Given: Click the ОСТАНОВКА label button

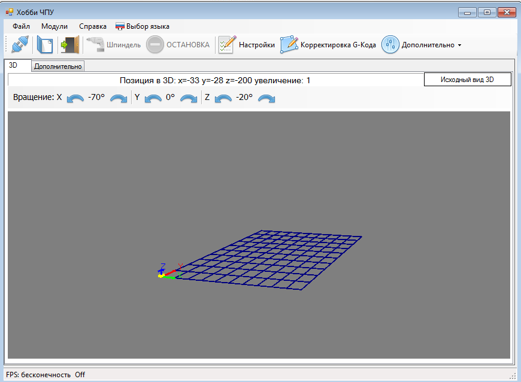Looking at the screenshot, I should (188, 45).
